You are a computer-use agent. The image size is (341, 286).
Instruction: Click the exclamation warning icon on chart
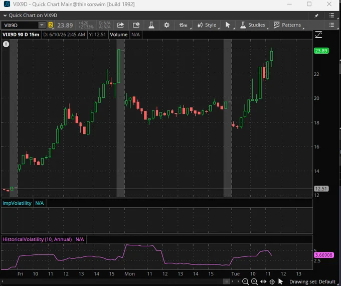6,44
